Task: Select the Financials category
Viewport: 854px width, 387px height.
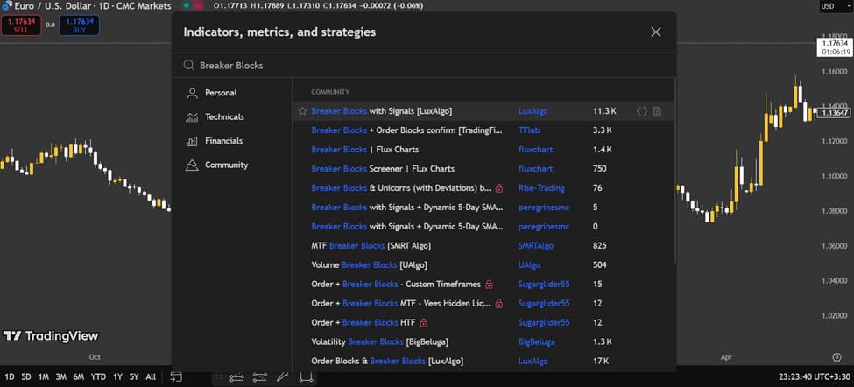Action: tap(223, 141)
